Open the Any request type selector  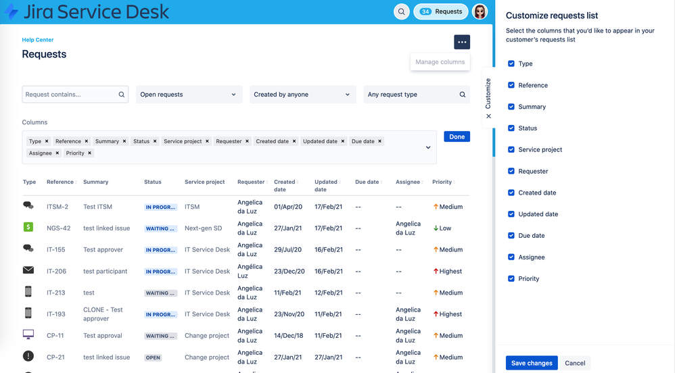pyautogui.click(x=416, y=95)
